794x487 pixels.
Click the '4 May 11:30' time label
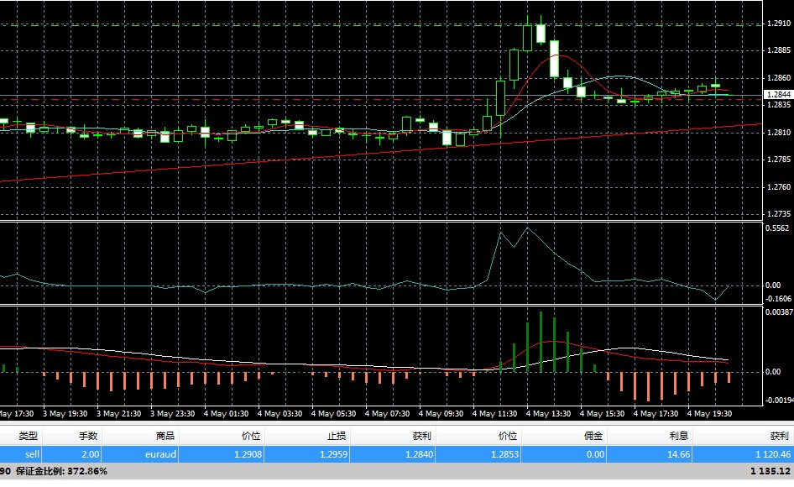[x=494, y=413]
